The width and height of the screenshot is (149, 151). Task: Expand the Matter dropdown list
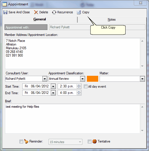(142, 79)
